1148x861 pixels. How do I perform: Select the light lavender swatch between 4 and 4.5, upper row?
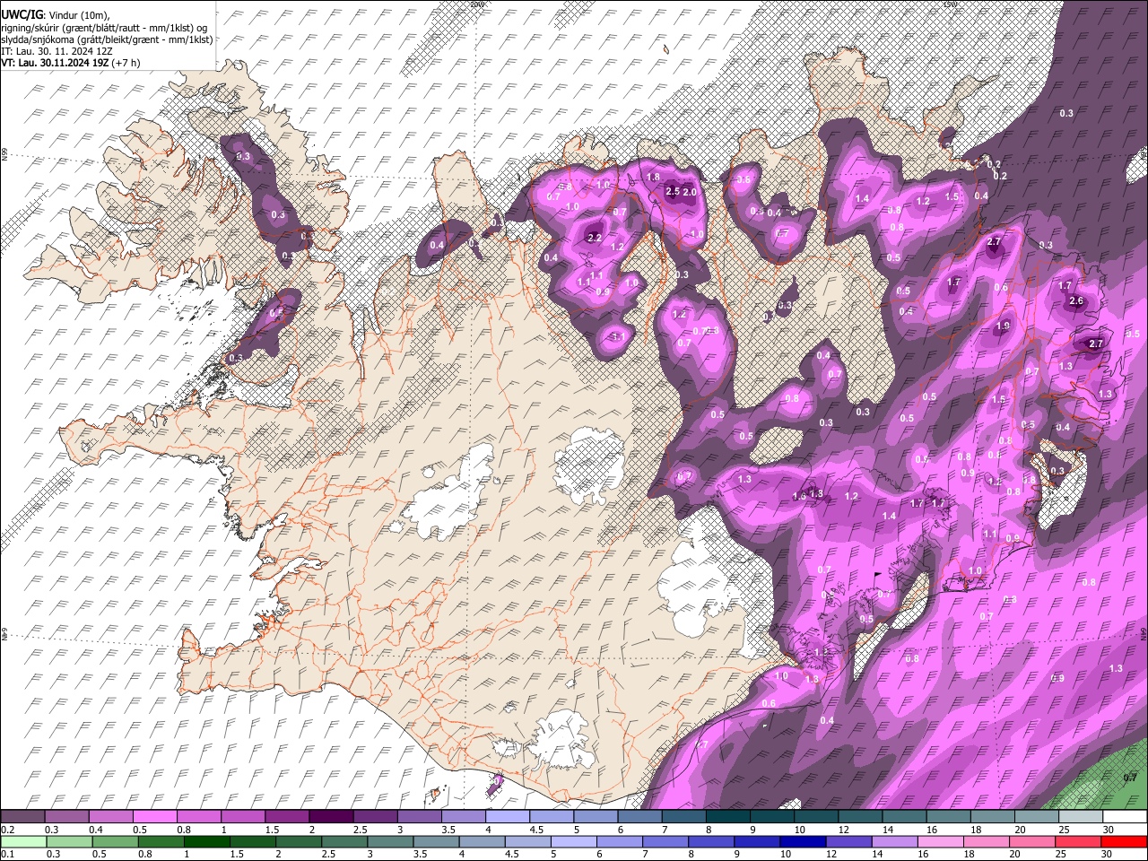pos(508,817)
